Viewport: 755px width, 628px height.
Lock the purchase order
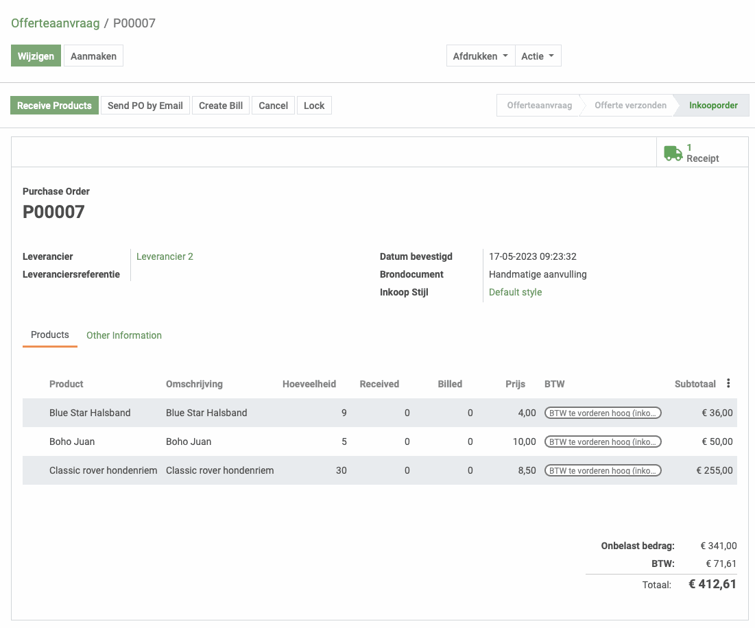click(314, 106)
